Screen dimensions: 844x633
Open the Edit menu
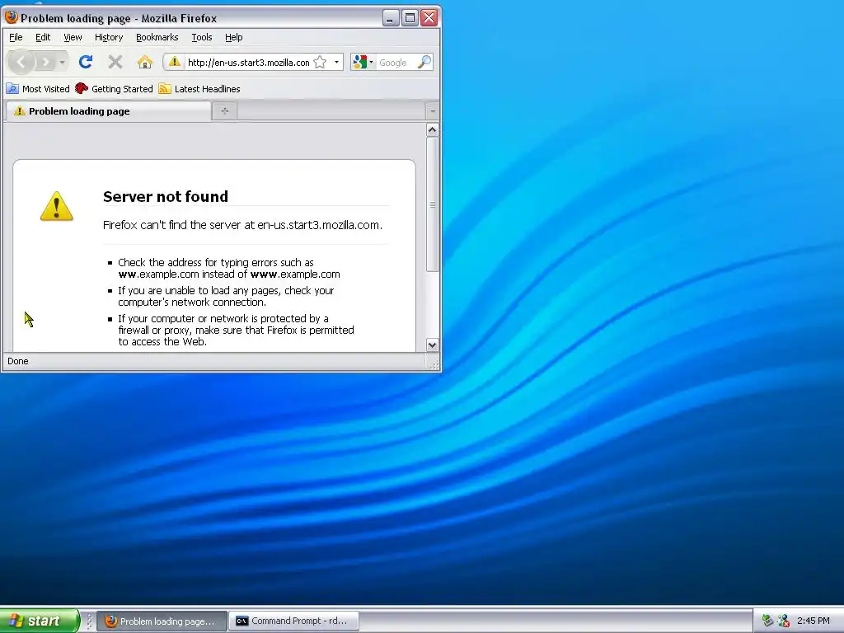coord(43,37)
